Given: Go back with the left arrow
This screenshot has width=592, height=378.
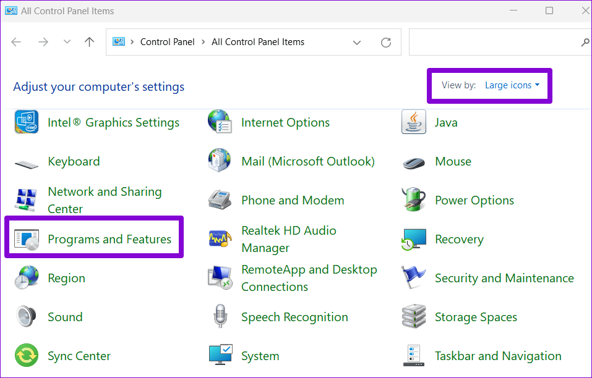Looking at the screenshot, I should click(x=16, y=42).
